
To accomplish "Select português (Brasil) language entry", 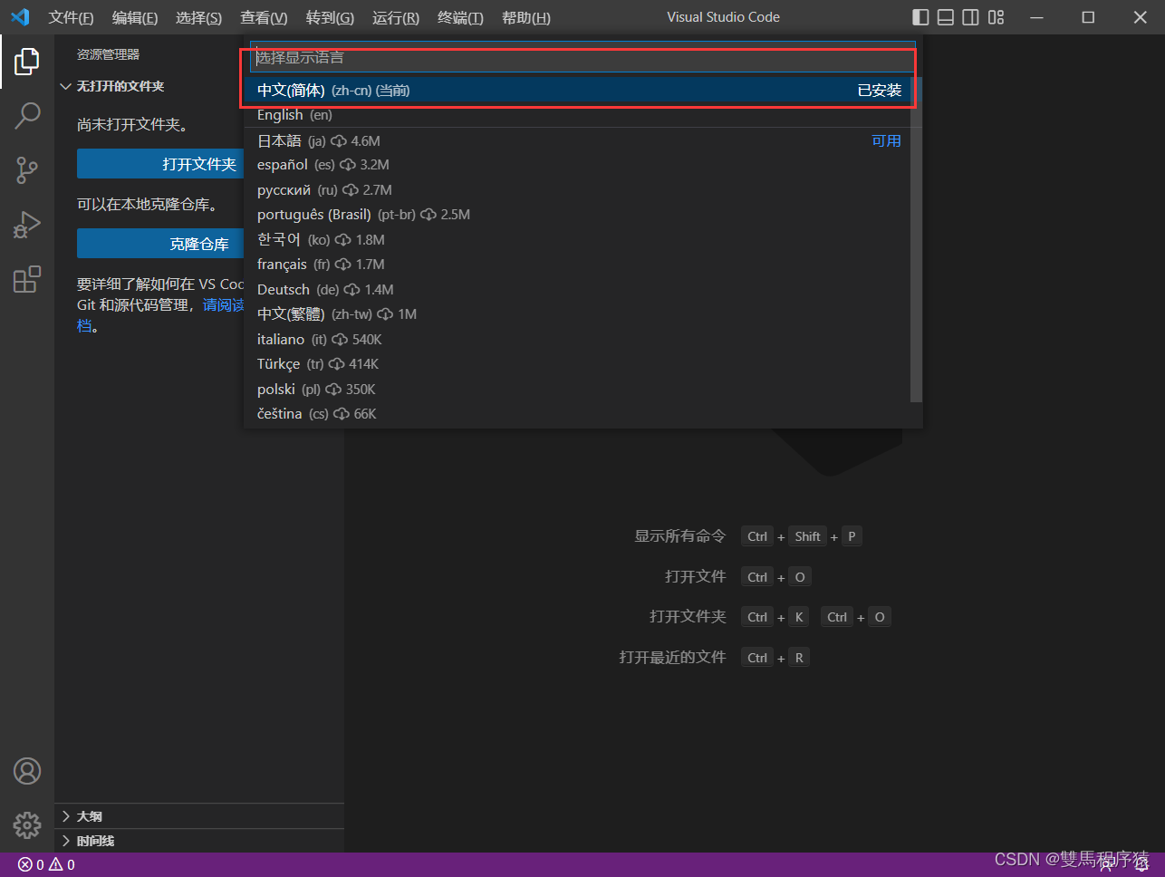I will [579, 215].
